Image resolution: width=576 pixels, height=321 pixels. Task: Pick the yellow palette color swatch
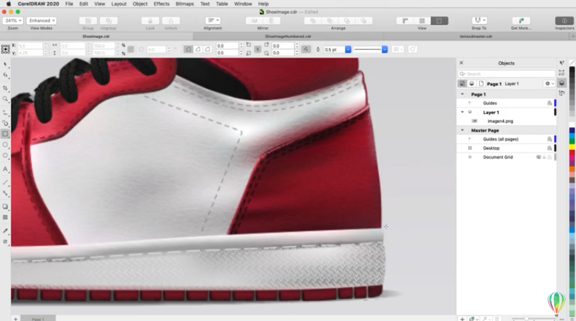(x=572, y=147)
